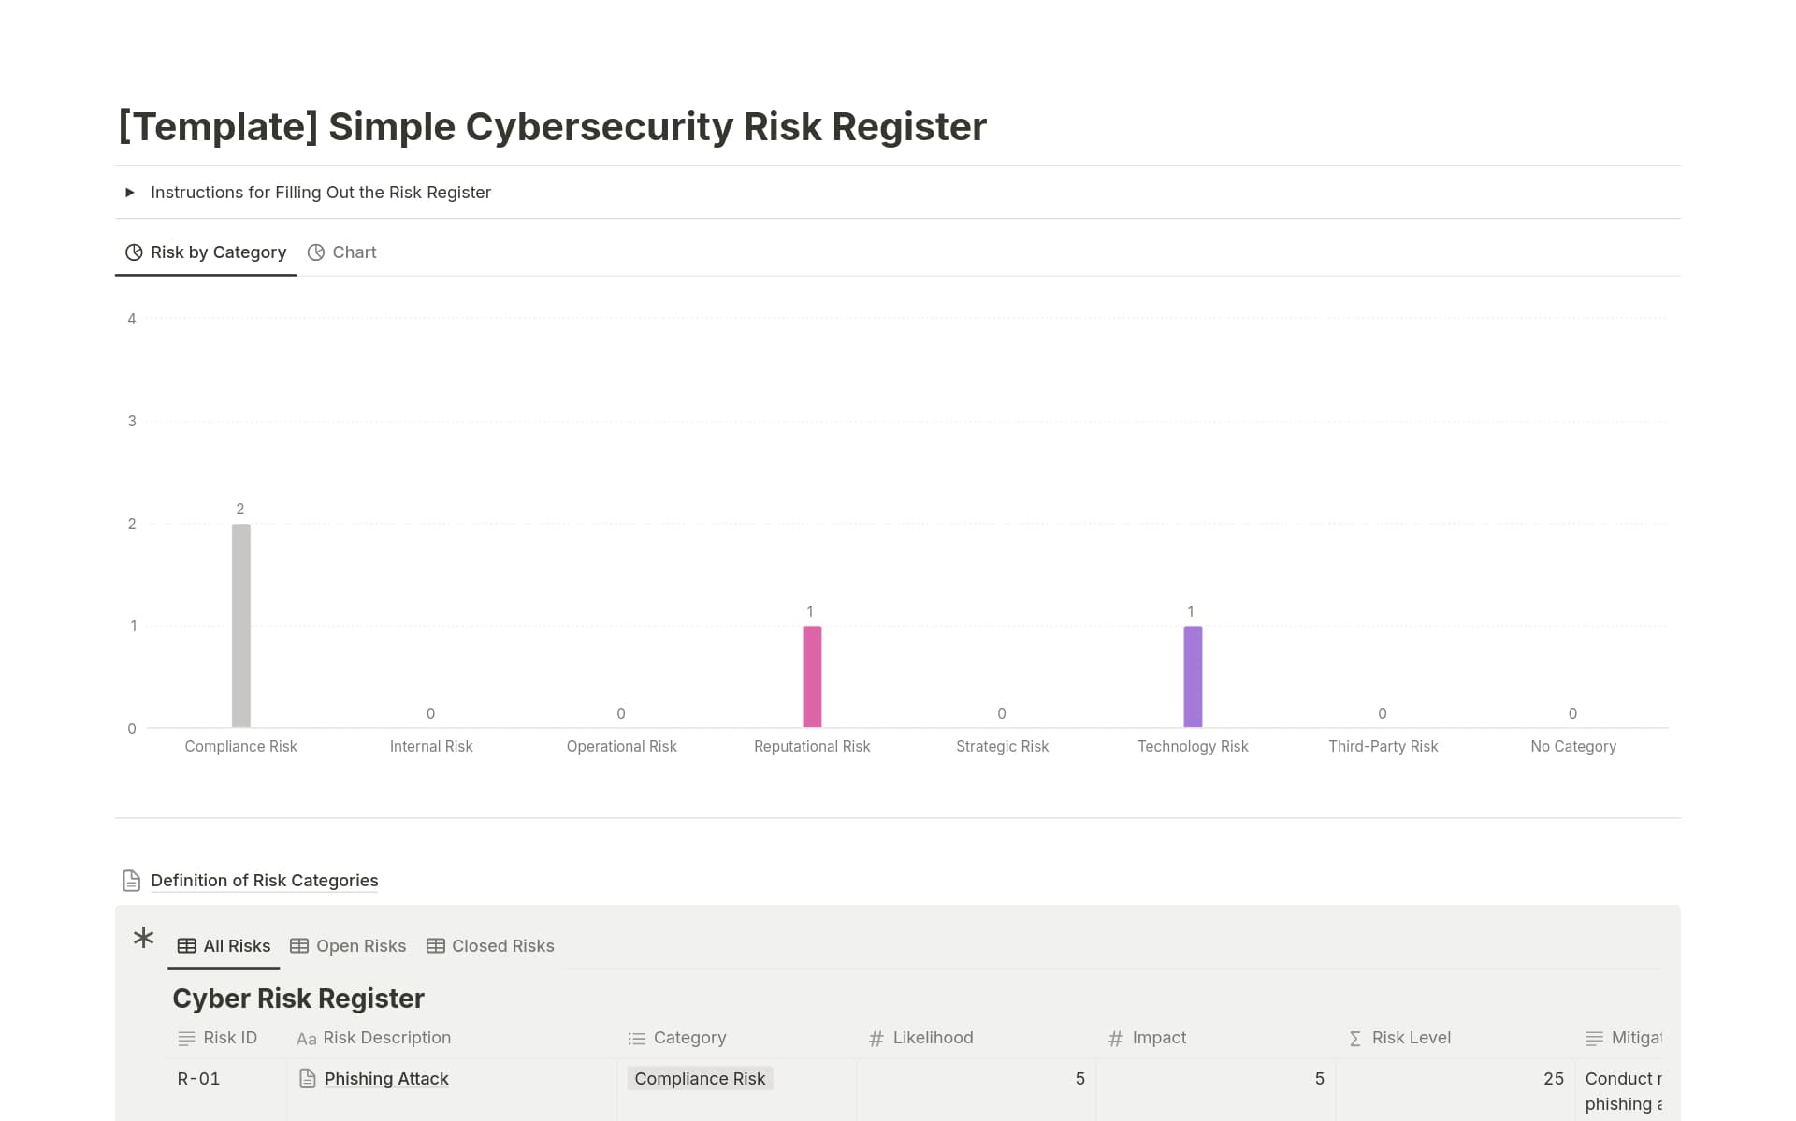The height and width of the screenshot is (1121, 1796).
Task: Click the sigma icon in Risk Level header
Action: click(1354, 1038)
